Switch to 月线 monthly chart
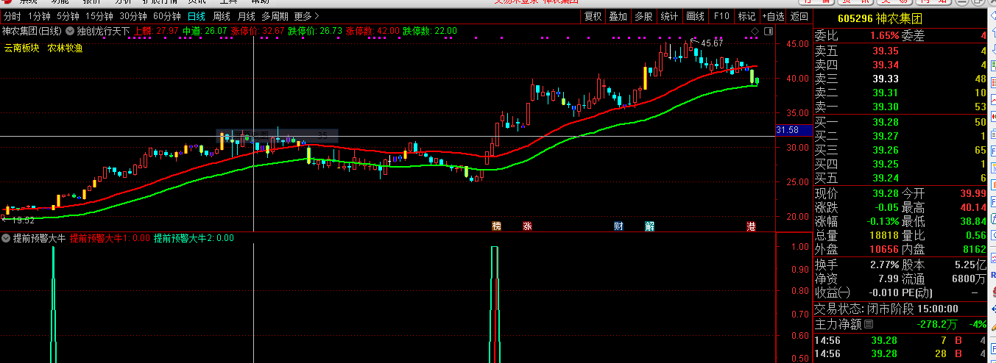The height and width of the screenshot is (363, 996). point(246,16)
